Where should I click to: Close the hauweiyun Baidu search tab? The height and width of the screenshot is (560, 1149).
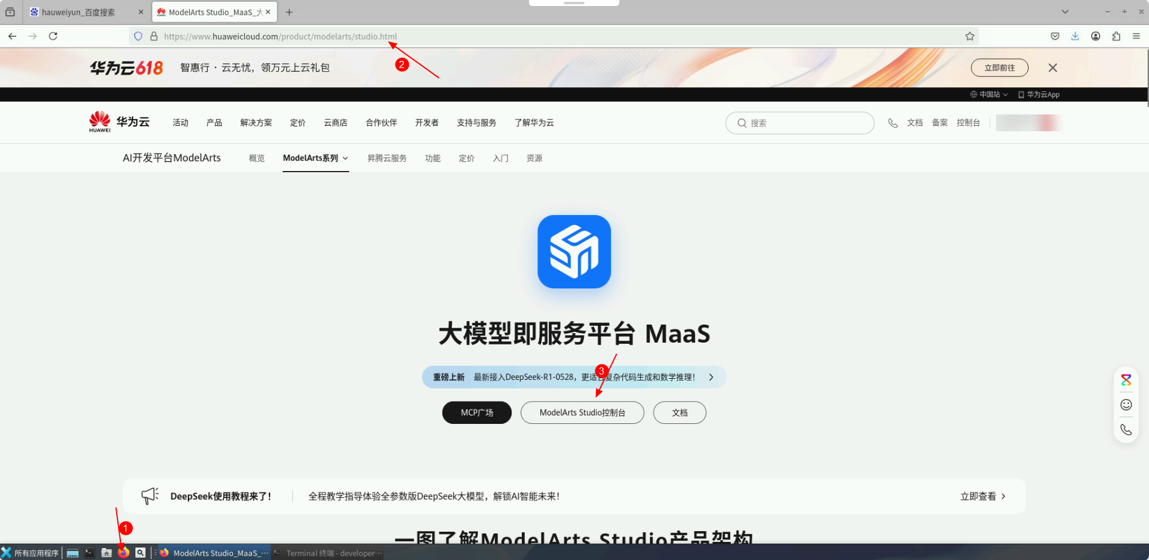[141, 12]
